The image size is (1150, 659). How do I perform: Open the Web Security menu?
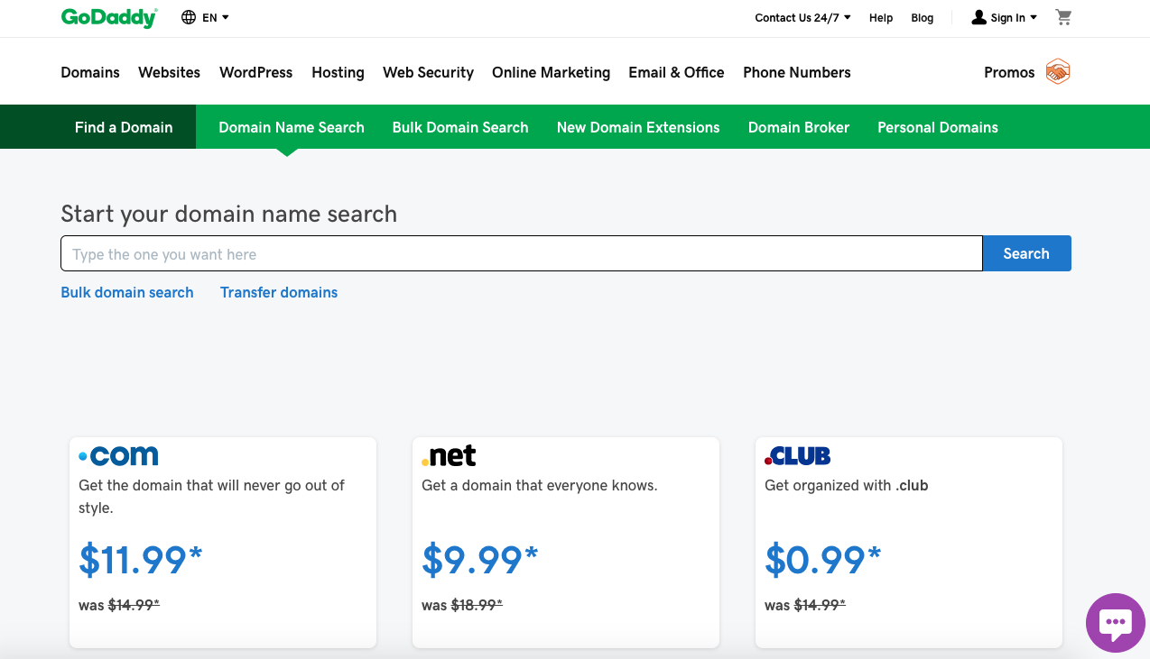click(428, 72)
